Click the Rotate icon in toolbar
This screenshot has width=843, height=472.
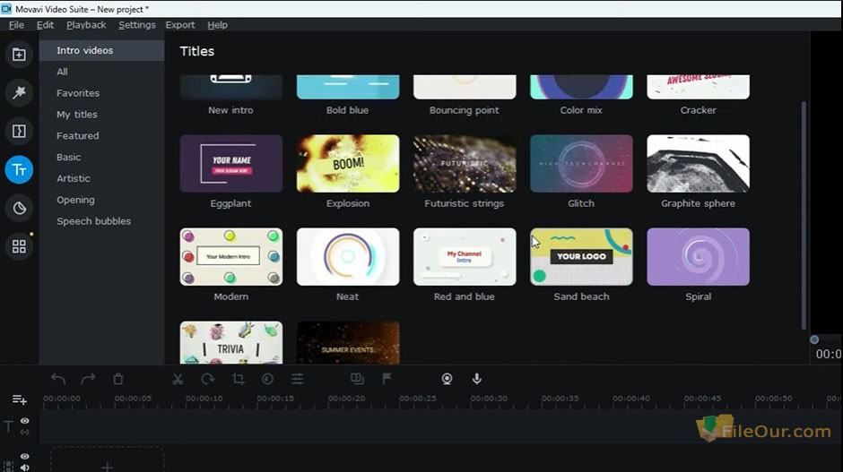[x=207, y=379]
